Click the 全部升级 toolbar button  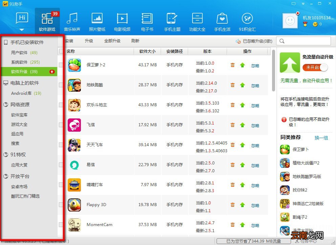pyautogui.click(x=112, y=41)
